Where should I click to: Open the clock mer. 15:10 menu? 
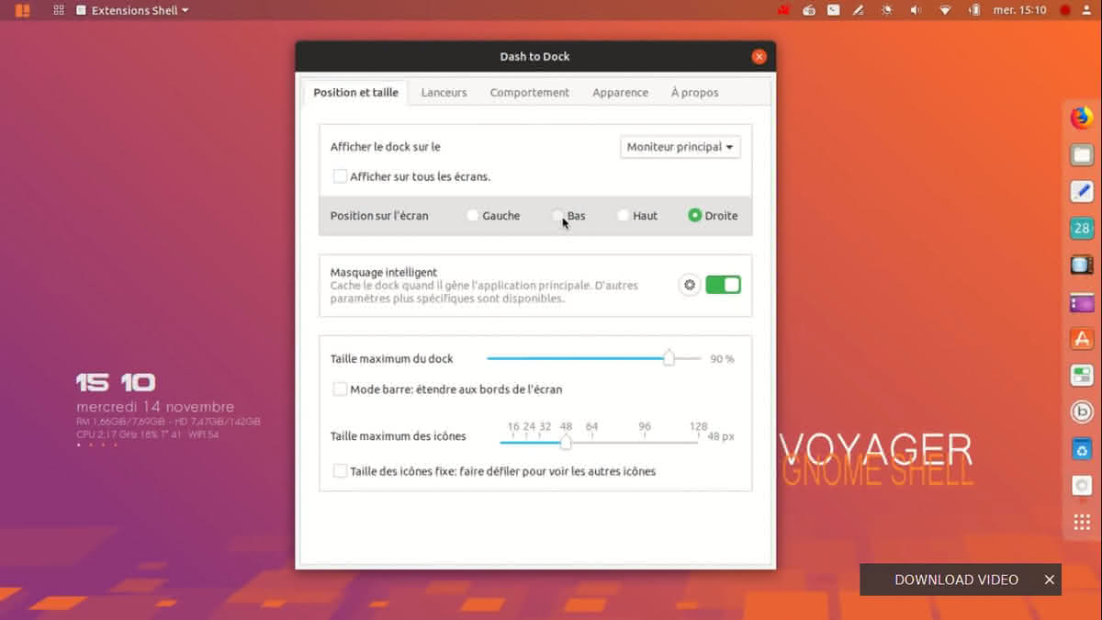pos(1020,10)
